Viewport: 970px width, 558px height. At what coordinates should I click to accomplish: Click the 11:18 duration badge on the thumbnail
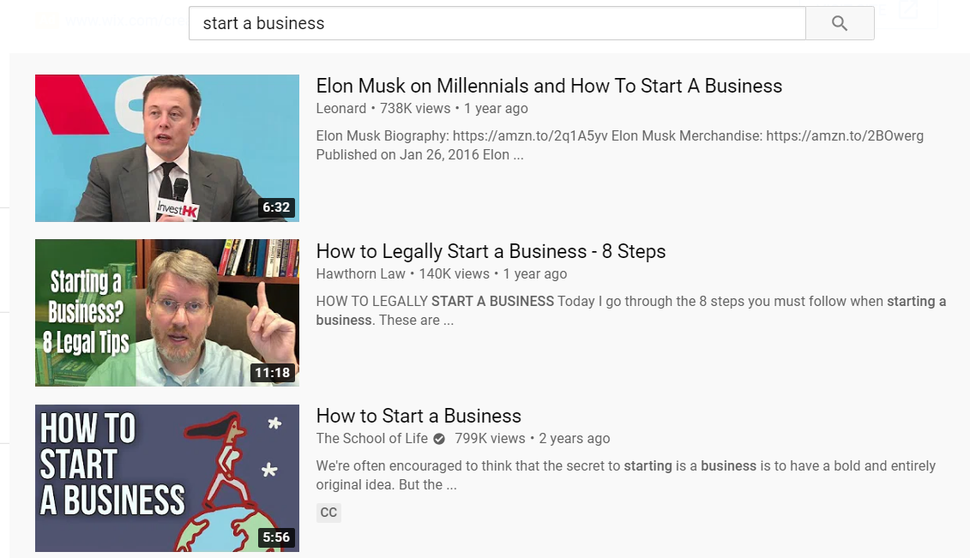(x=274, y=373)
